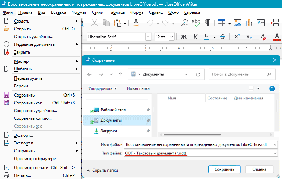Viewport: 282px width, 179px height.
Task: Click the Copy icon in toolbar
Action: (x=106, y=23)
